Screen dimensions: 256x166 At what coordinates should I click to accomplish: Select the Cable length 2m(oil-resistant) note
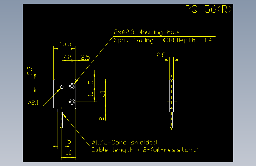tap(145, 150)
